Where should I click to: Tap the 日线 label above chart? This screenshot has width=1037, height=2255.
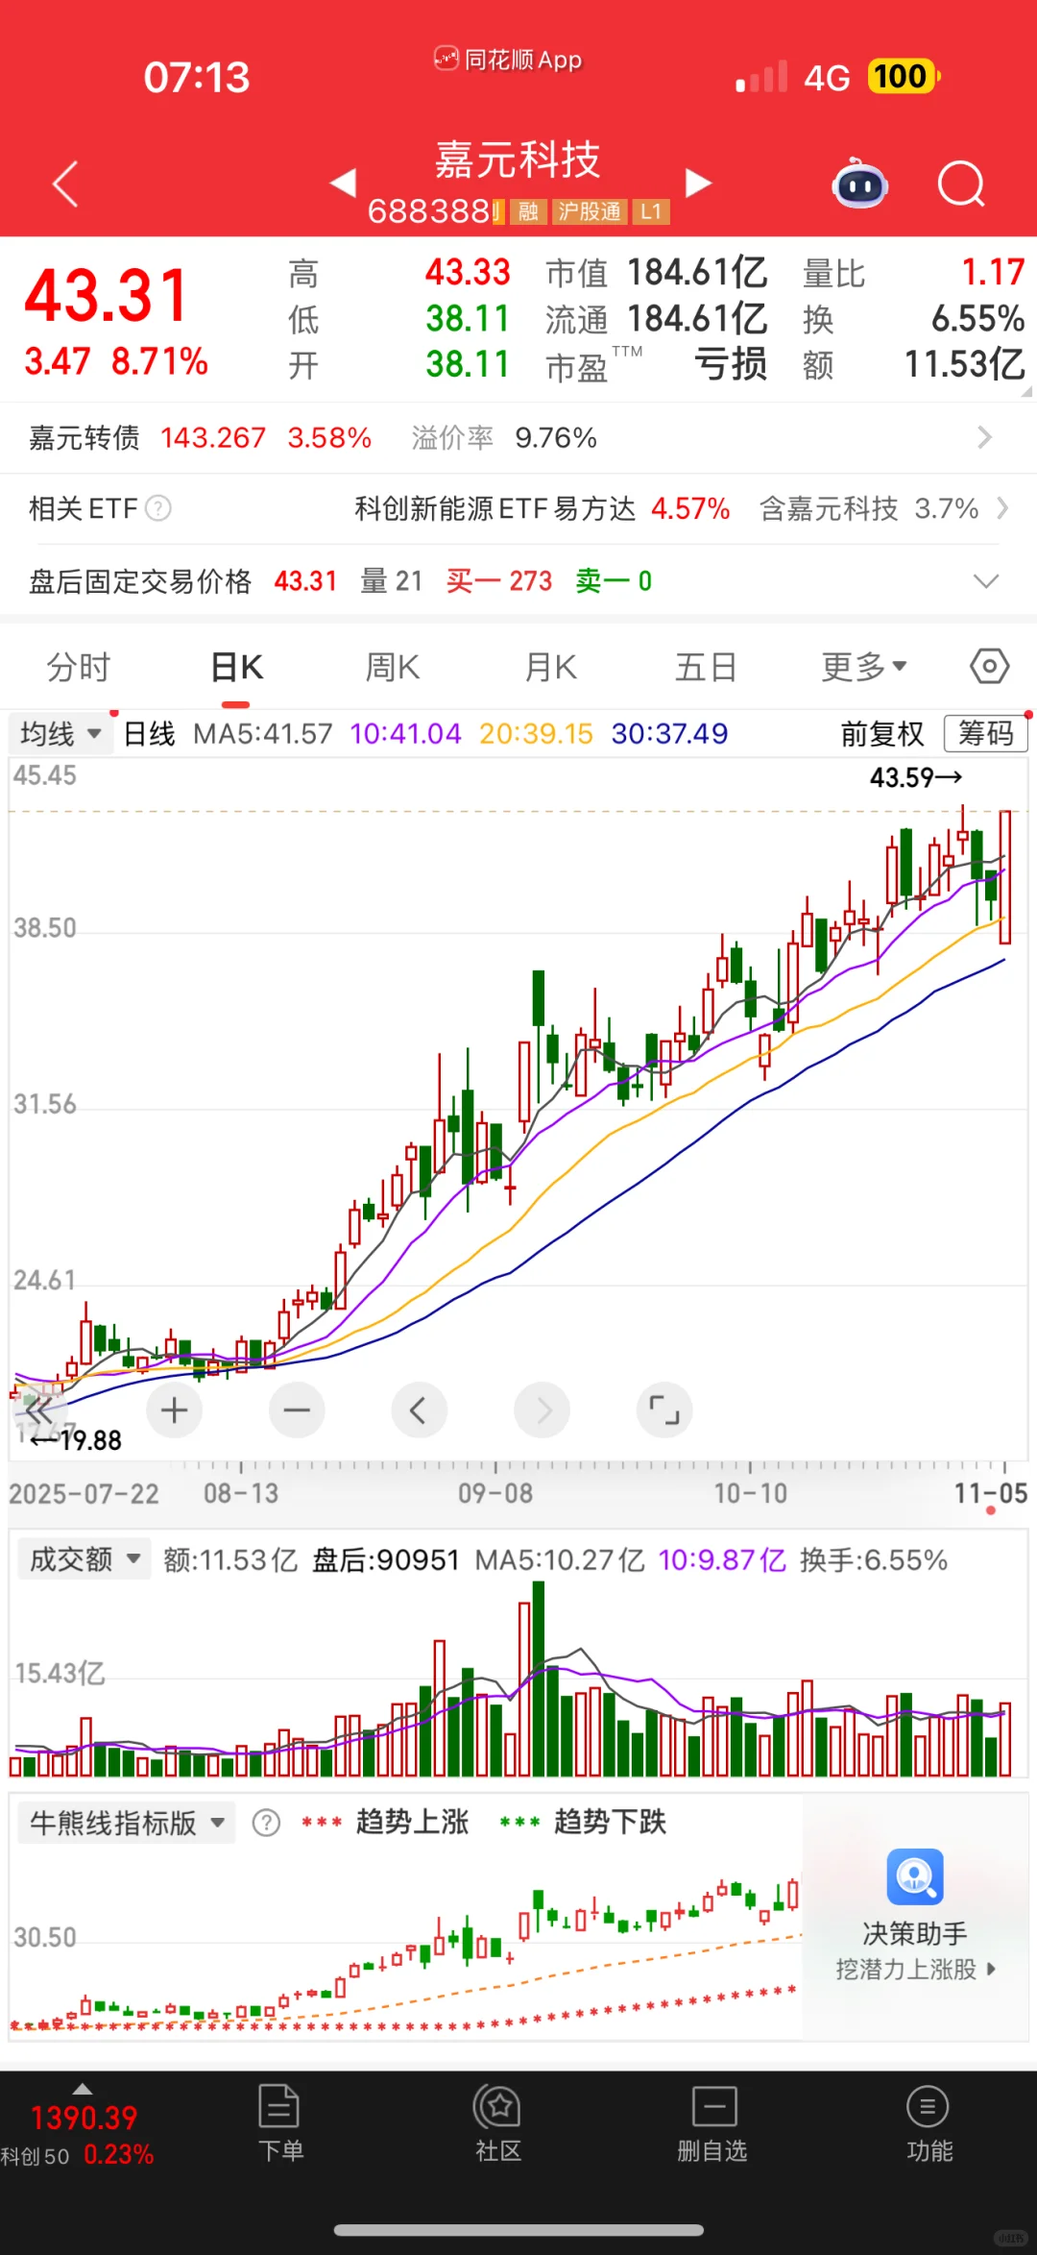149,734
